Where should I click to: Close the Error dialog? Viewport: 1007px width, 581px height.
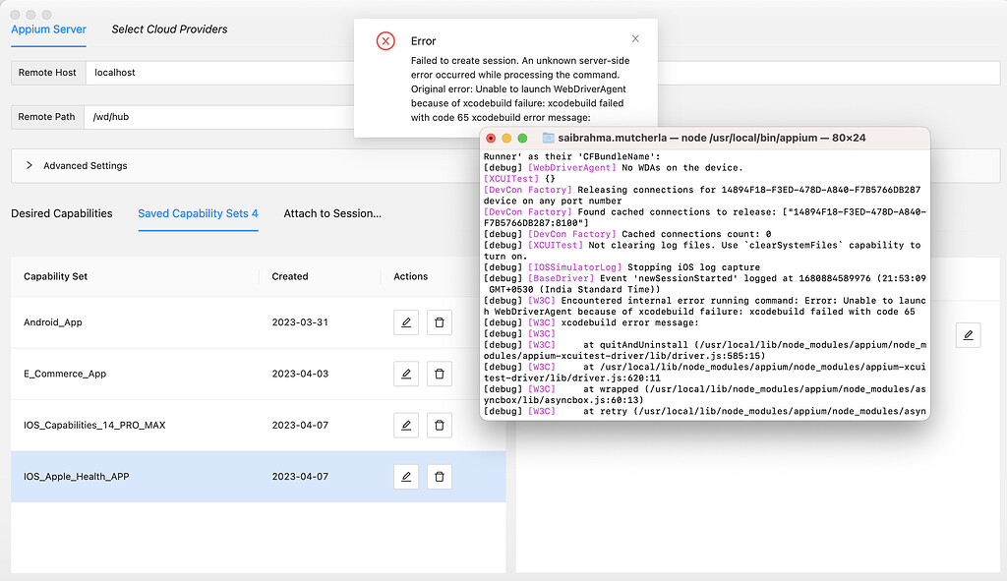635,37
